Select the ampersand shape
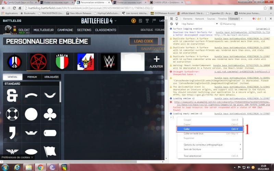The image size is (274, 171). point(12,95)
